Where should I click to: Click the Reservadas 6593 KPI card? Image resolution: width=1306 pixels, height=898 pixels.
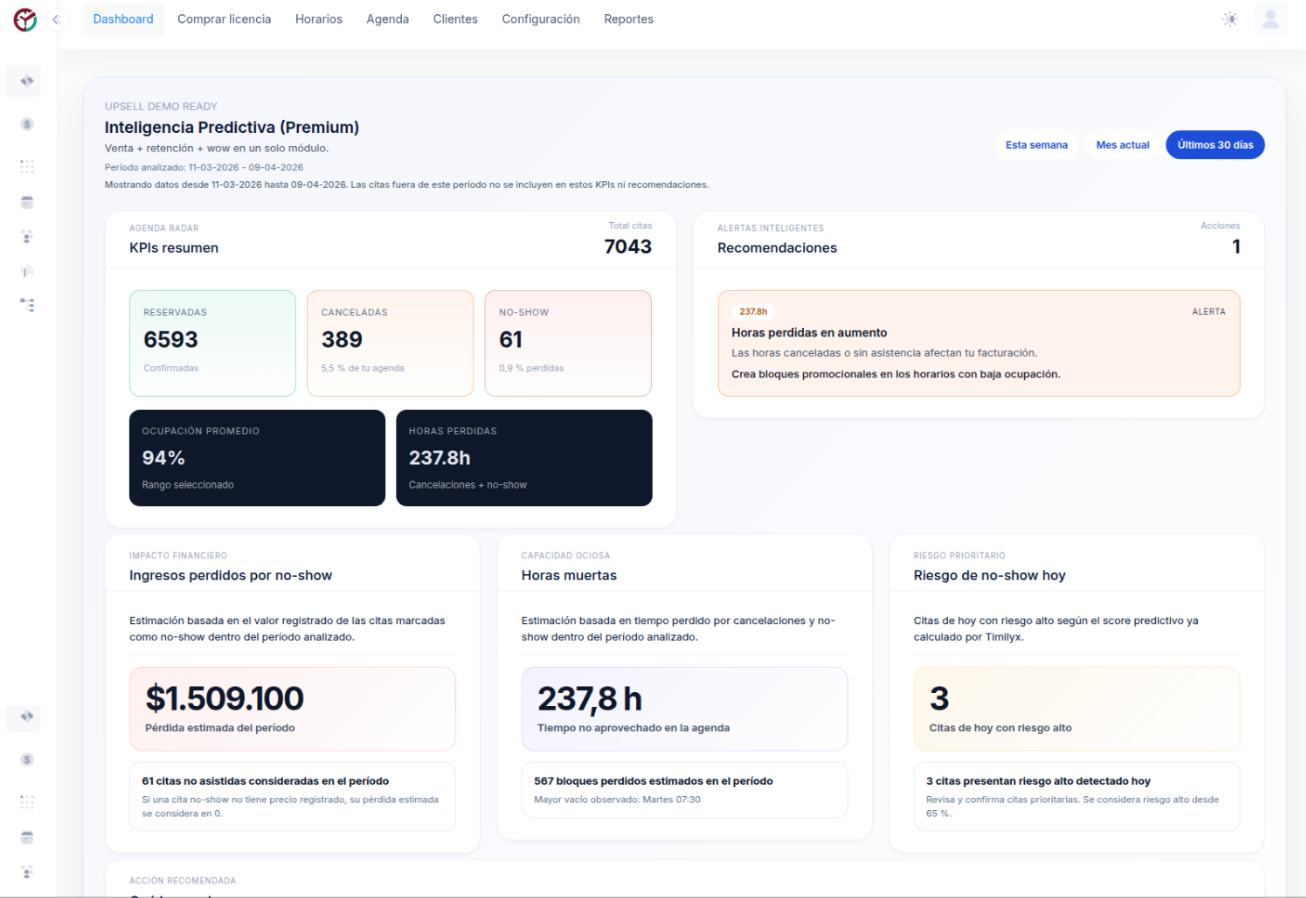pos(212,344)
